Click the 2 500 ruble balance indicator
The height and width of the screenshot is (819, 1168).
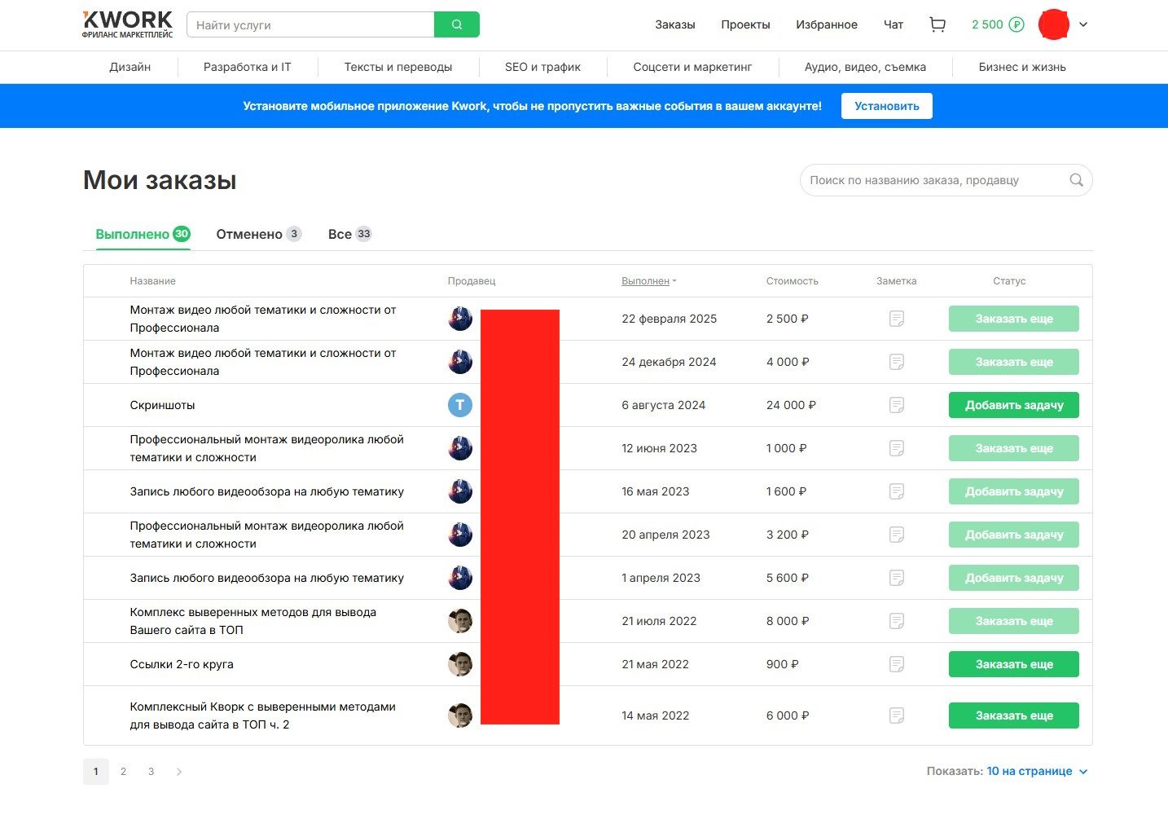click(x=997, y=24)
